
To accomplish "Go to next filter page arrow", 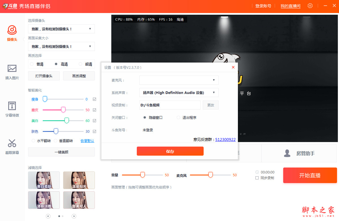I will [74, 216].
